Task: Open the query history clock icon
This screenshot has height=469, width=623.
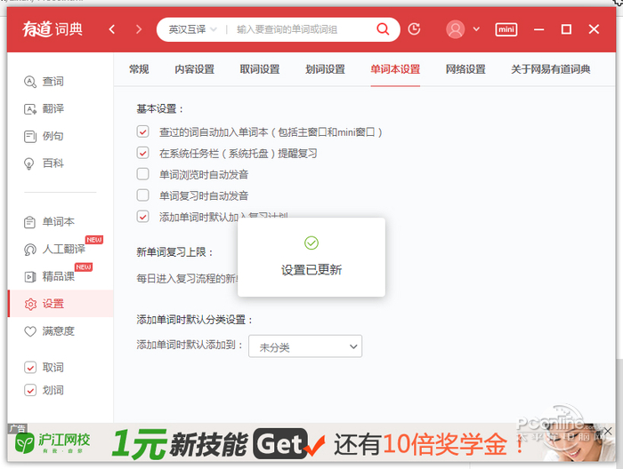Action: pos(414,29)
